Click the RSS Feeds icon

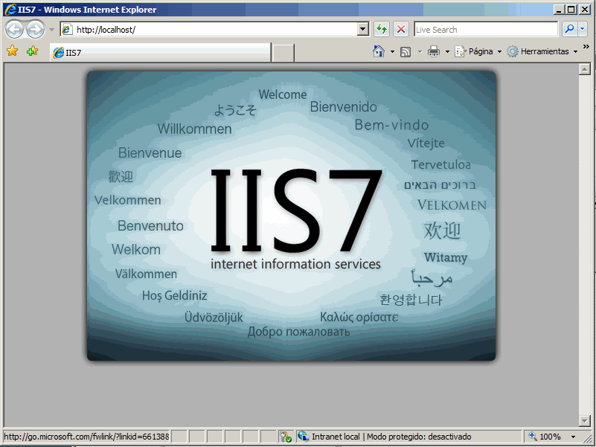click(406, 52)
